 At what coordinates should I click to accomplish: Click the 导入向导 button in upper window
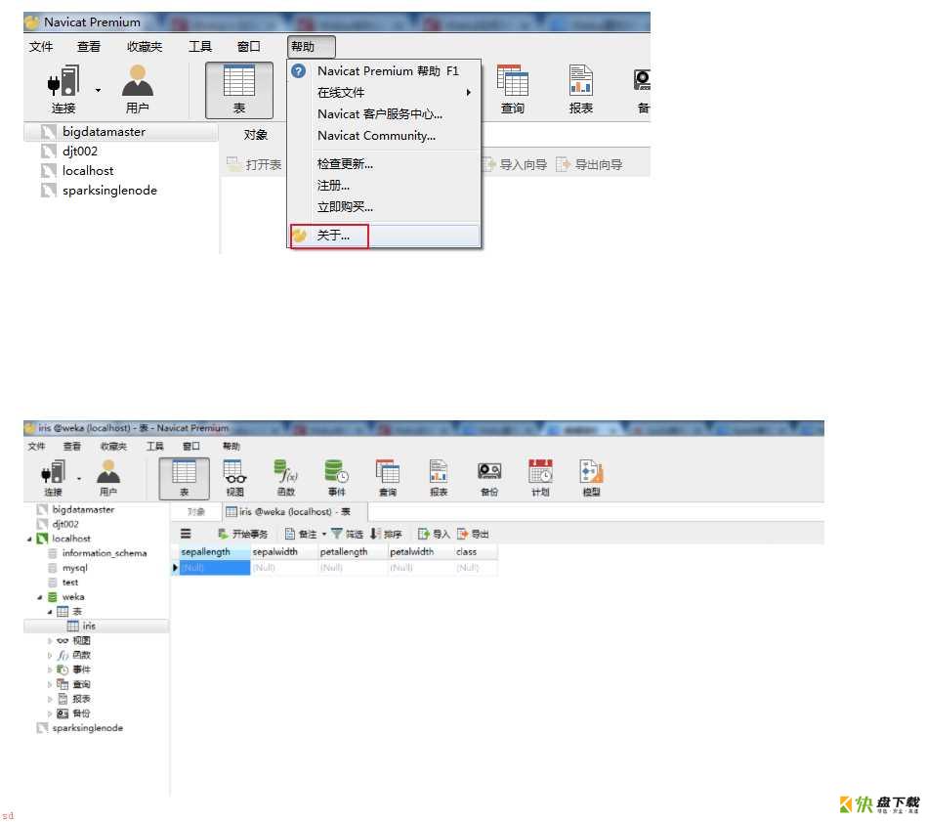pos(515,165)
